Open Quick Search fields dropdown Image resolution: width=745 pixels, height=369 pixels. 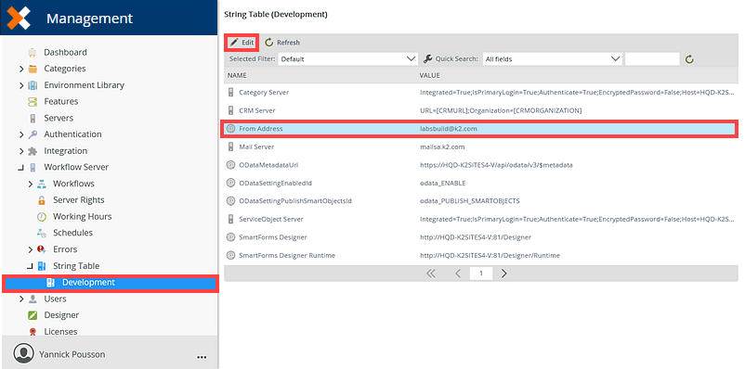[552, 59]
